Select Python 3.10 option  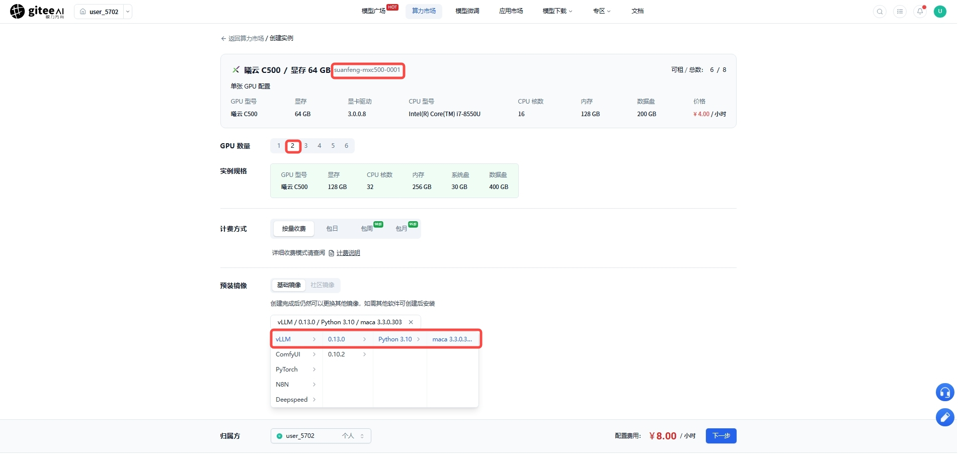[x=399, y=339]
